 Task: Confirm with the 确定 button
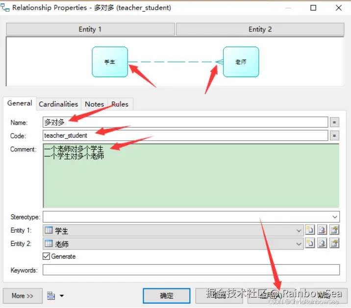(167, 296)
